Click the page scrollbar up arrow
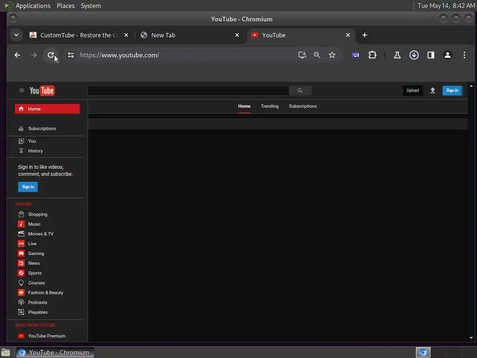 click(471, 86)
